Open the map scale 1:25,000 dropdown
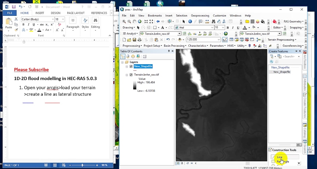317x169 pixels. point(219,40)
